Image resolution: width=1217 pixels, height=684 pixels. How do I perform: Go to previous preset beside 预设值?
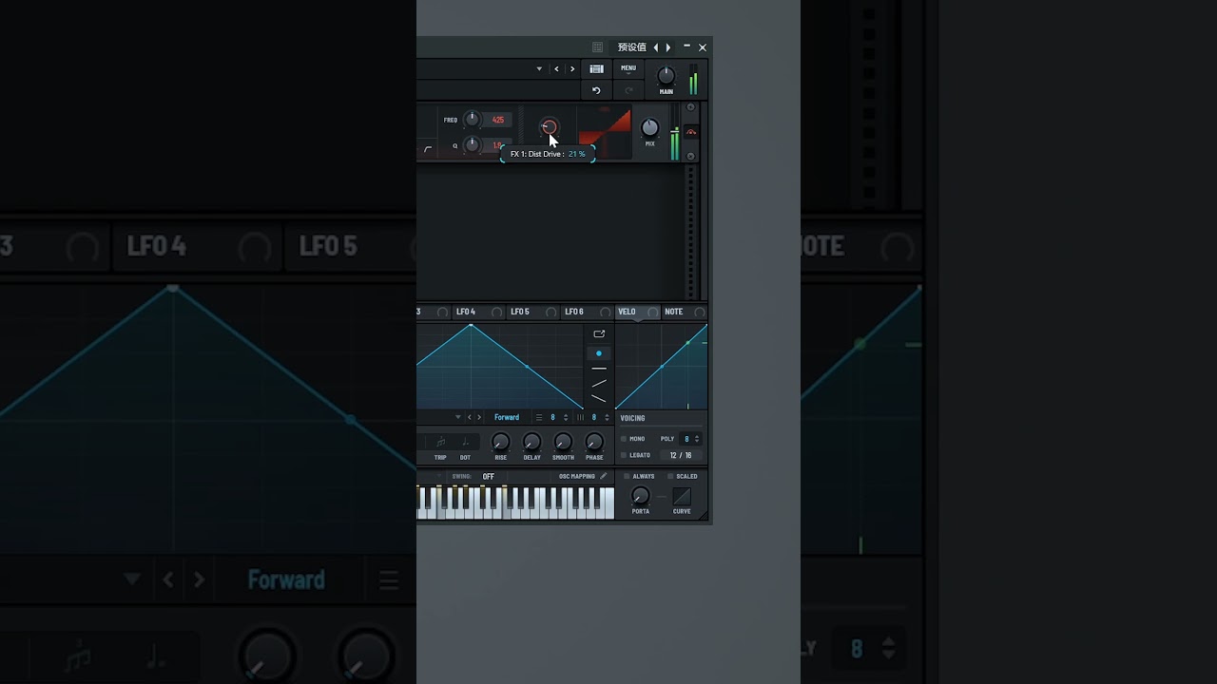click(x=656, y=47)
